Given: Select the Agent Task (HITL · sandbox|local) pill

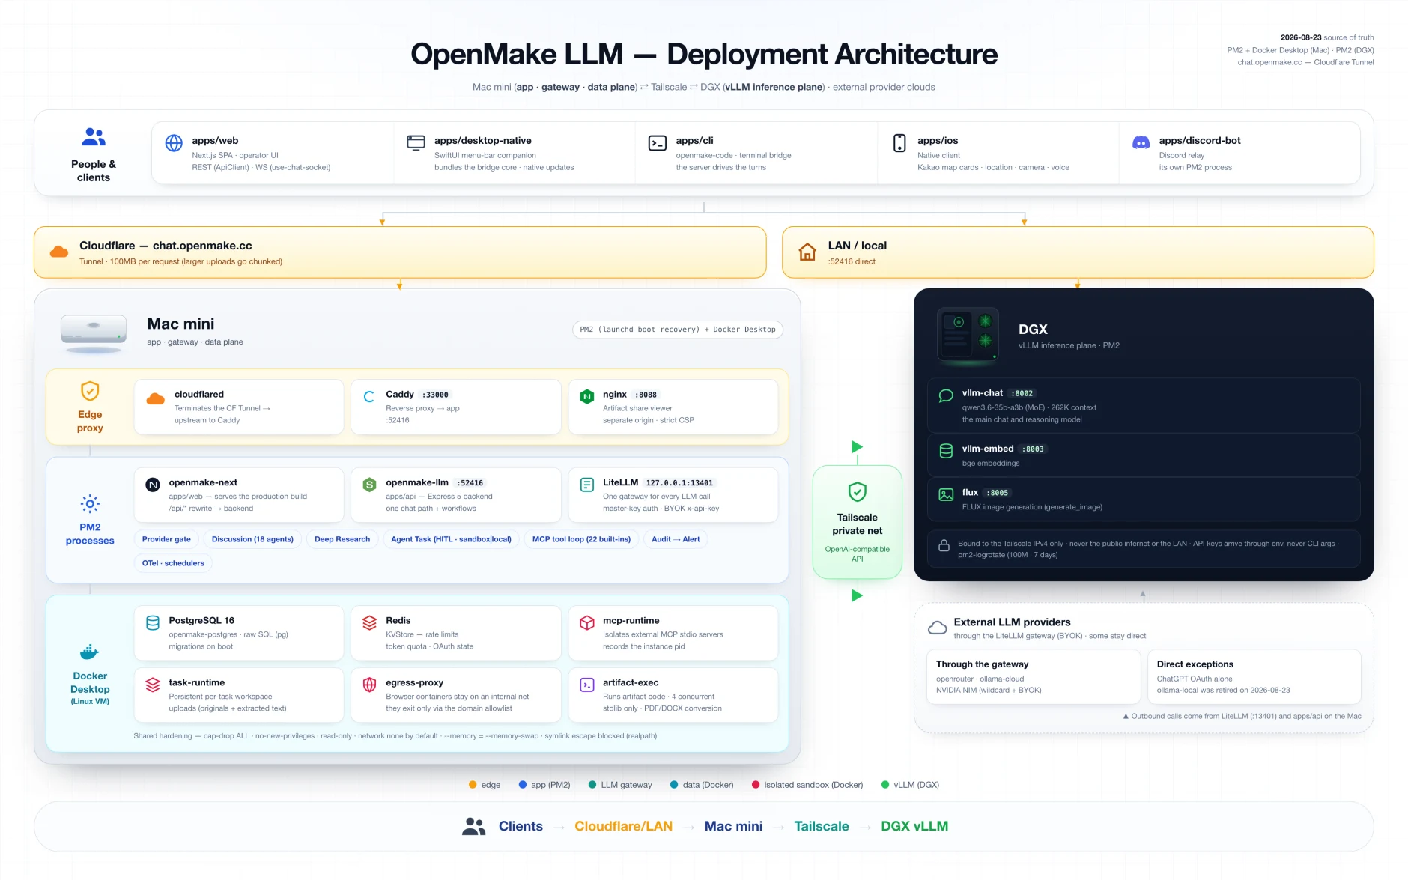Looking at the screenshot, I should (x=451, y=539).
